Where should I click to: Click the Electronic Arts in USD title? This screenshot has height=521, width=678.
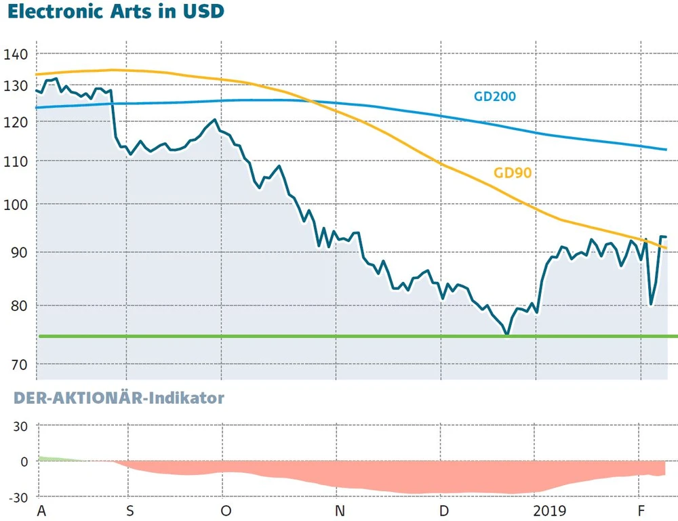(115, 12)
